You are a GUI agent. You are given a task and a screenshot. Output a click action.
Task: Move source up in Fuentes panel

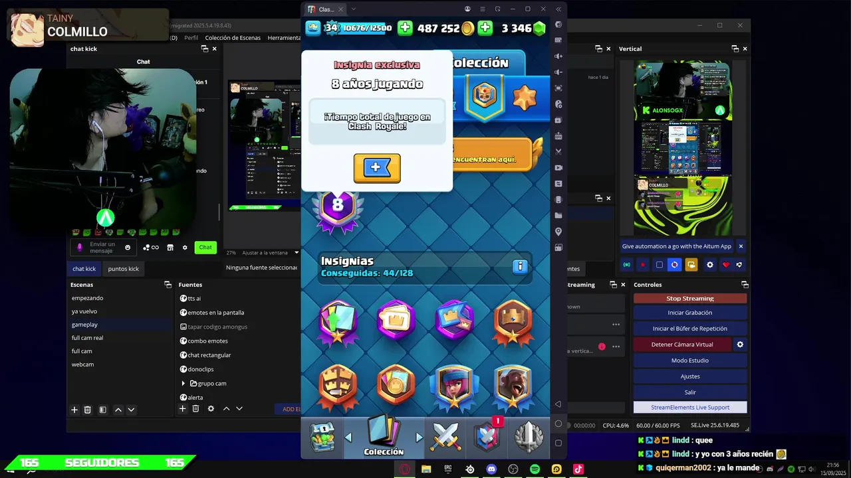pos(226,409)
